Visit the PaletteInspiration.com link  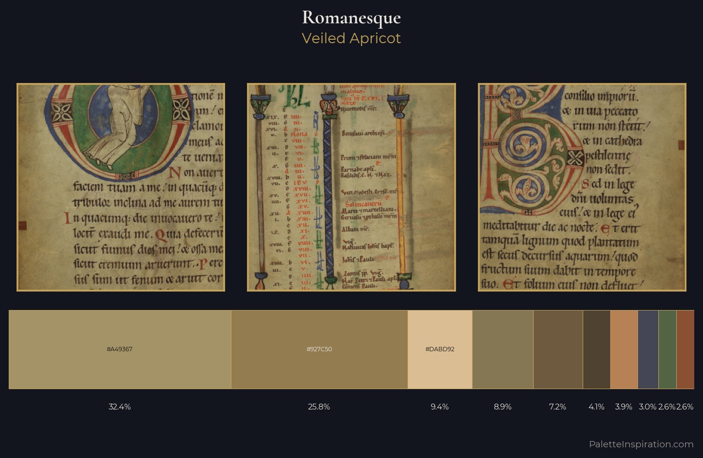coord(641,444)
